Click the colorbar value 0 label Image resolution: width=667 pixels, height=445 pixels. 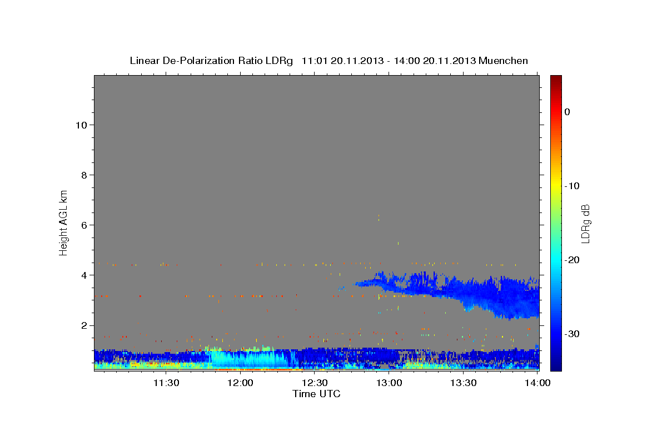[568, 112]
